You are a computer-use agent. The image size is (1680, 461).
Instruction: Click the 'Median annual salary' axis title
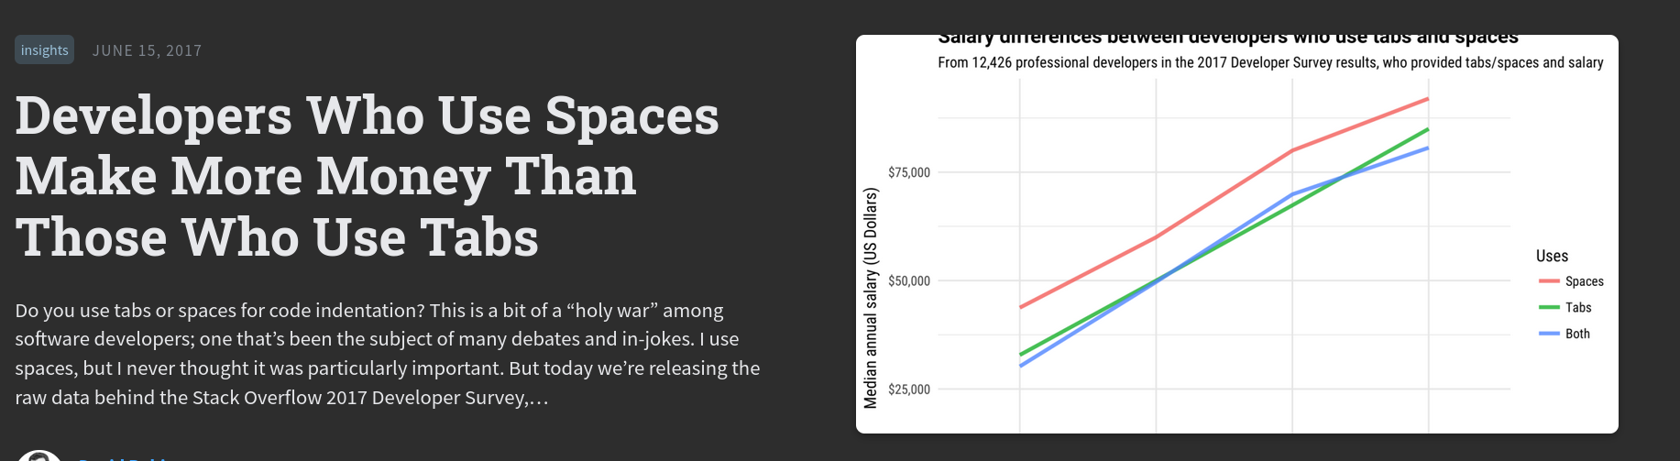(871, 298)
